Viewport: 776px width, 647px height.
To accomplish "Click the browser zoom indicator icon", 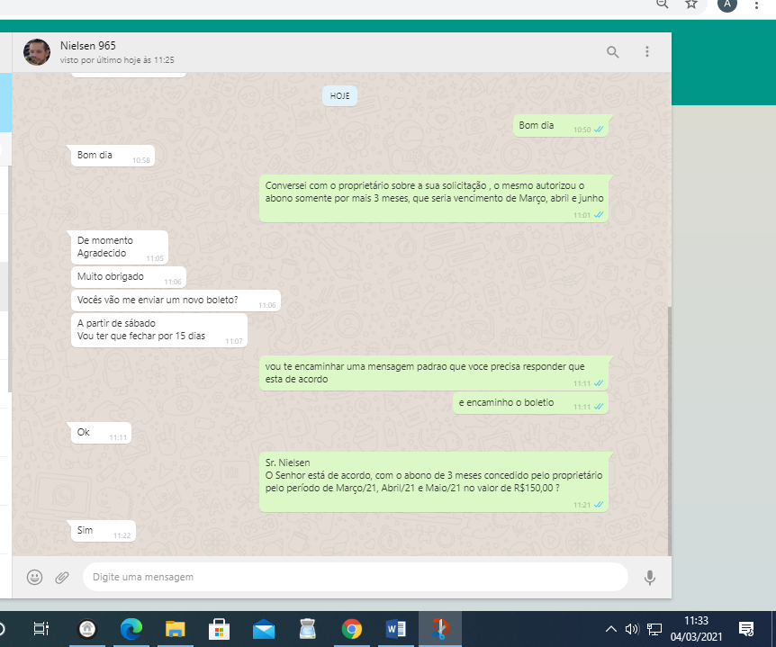I will tap(663, 4).
